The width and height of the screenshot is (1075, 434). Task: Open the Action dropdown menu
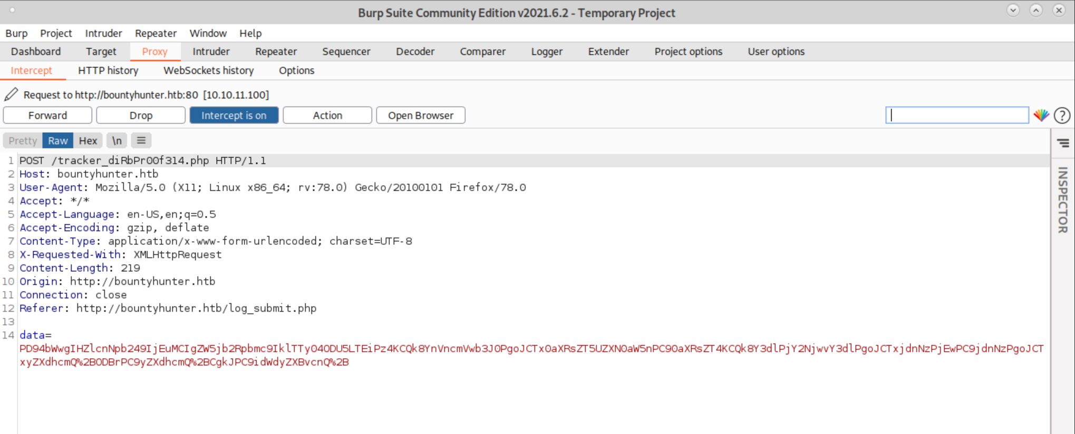pos(327,115)
